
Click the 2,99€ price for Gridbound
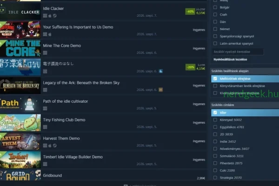tap(201, 178)
